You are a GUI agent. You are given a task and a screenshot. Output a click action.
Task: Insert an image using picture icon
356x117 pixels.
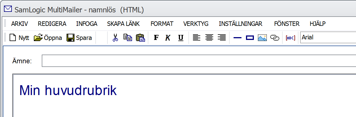point(262,38)
